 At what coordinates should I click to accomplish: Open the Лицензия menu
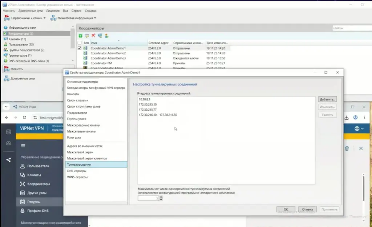pos(53,11)
